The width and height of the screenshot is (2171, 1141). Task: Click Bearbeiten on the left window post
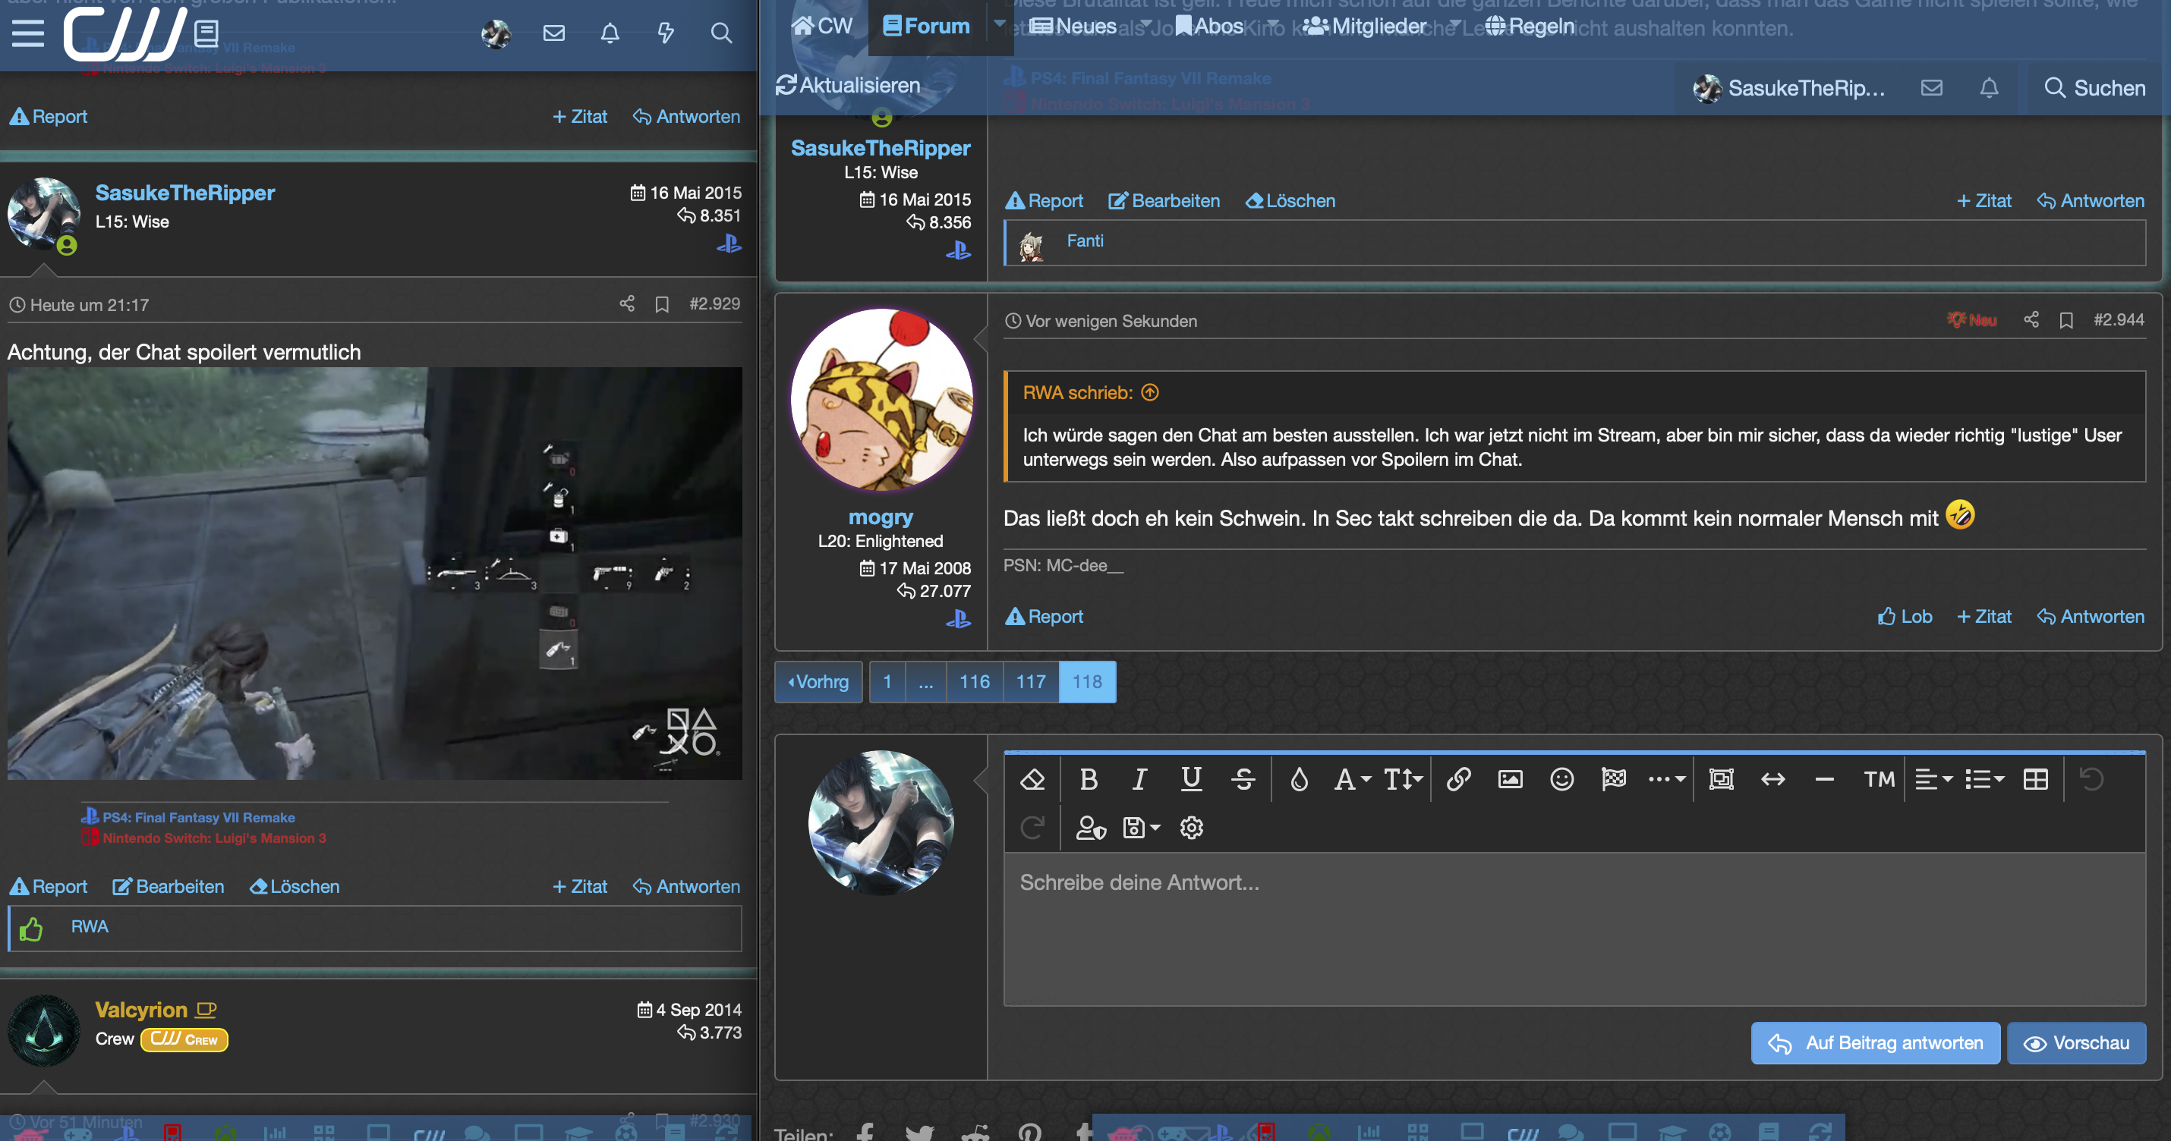[169, 887]
